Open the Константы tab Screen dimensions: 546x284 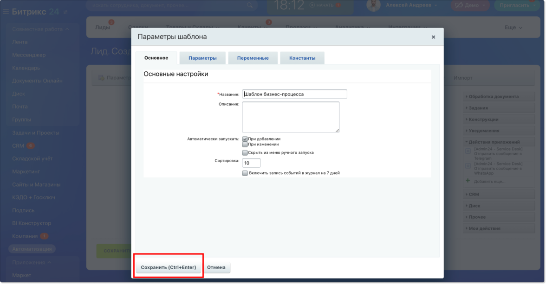pyautogui.click(x=302, y=58)
